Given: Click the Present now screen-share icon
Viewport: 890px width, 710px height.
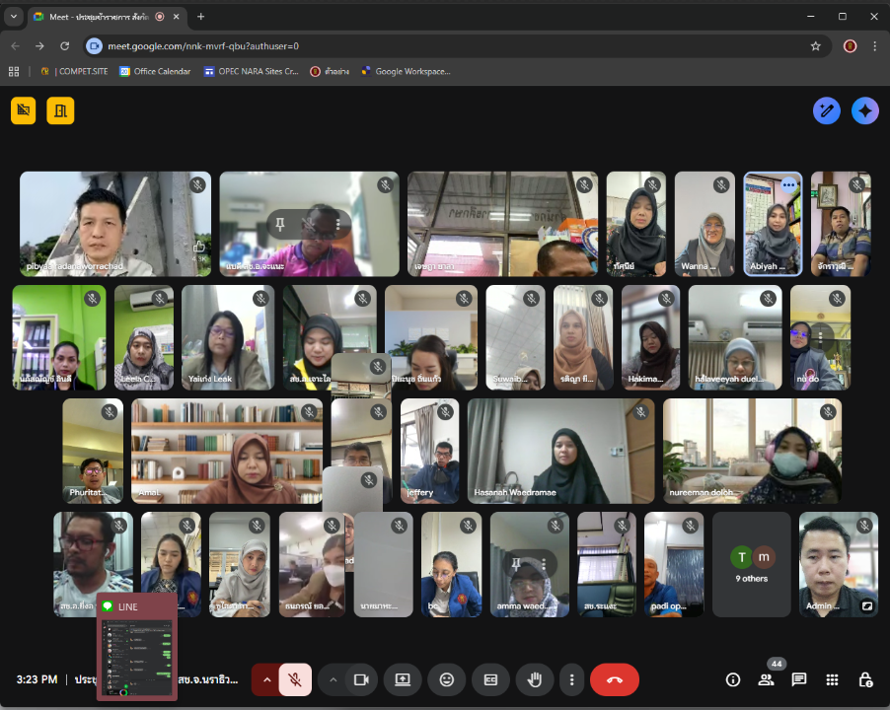Looking at the screenshot, I should pyautogui.click(x=403, y=679).
